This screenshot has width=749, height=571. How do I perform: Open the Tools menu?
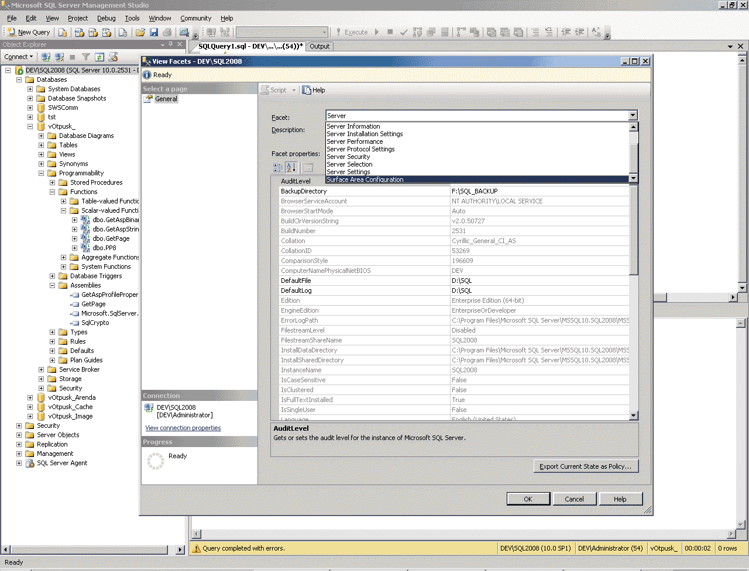(132, 18)
